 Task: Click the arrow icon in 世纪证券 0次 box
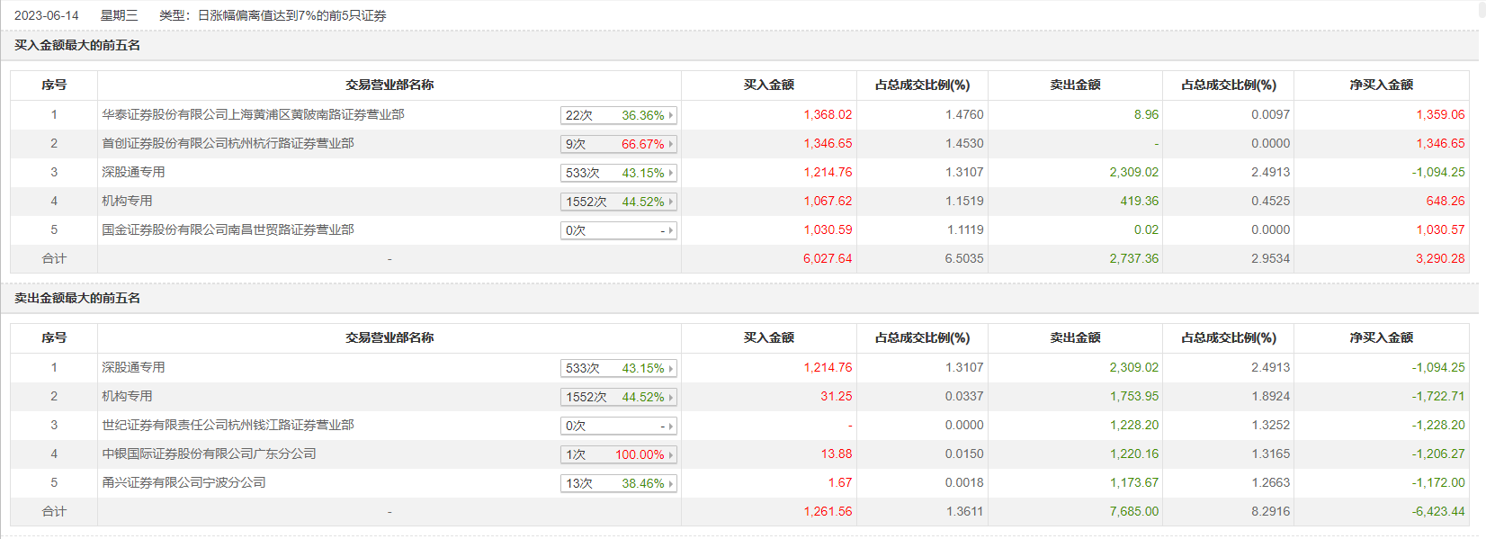671,426
